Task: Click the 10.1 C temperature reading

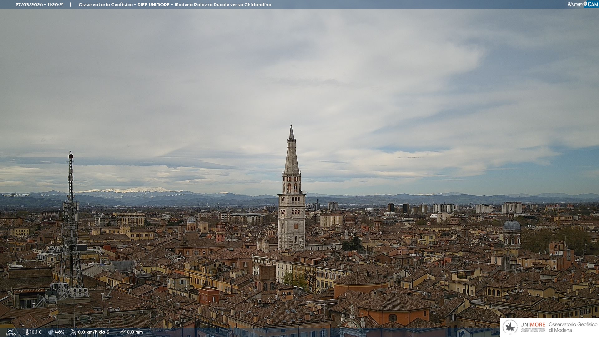Action: click(36, 332)
